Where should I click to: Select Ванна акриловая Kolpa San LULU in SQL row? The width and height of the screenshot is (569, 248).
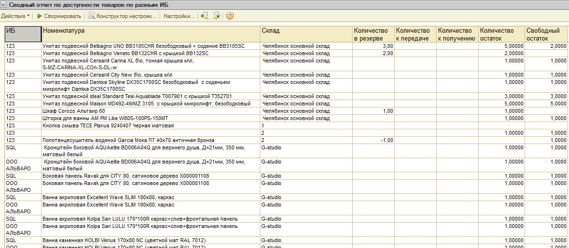pos(151,219)
